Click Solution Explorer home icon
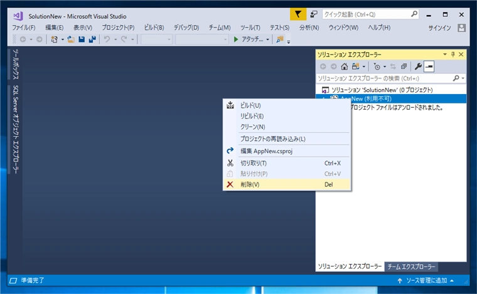 tap(345, 66)
